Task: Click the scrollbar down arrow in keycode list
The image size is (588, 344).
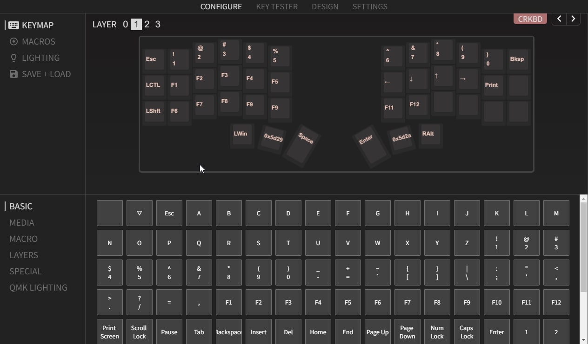Action: coord(583,340)
